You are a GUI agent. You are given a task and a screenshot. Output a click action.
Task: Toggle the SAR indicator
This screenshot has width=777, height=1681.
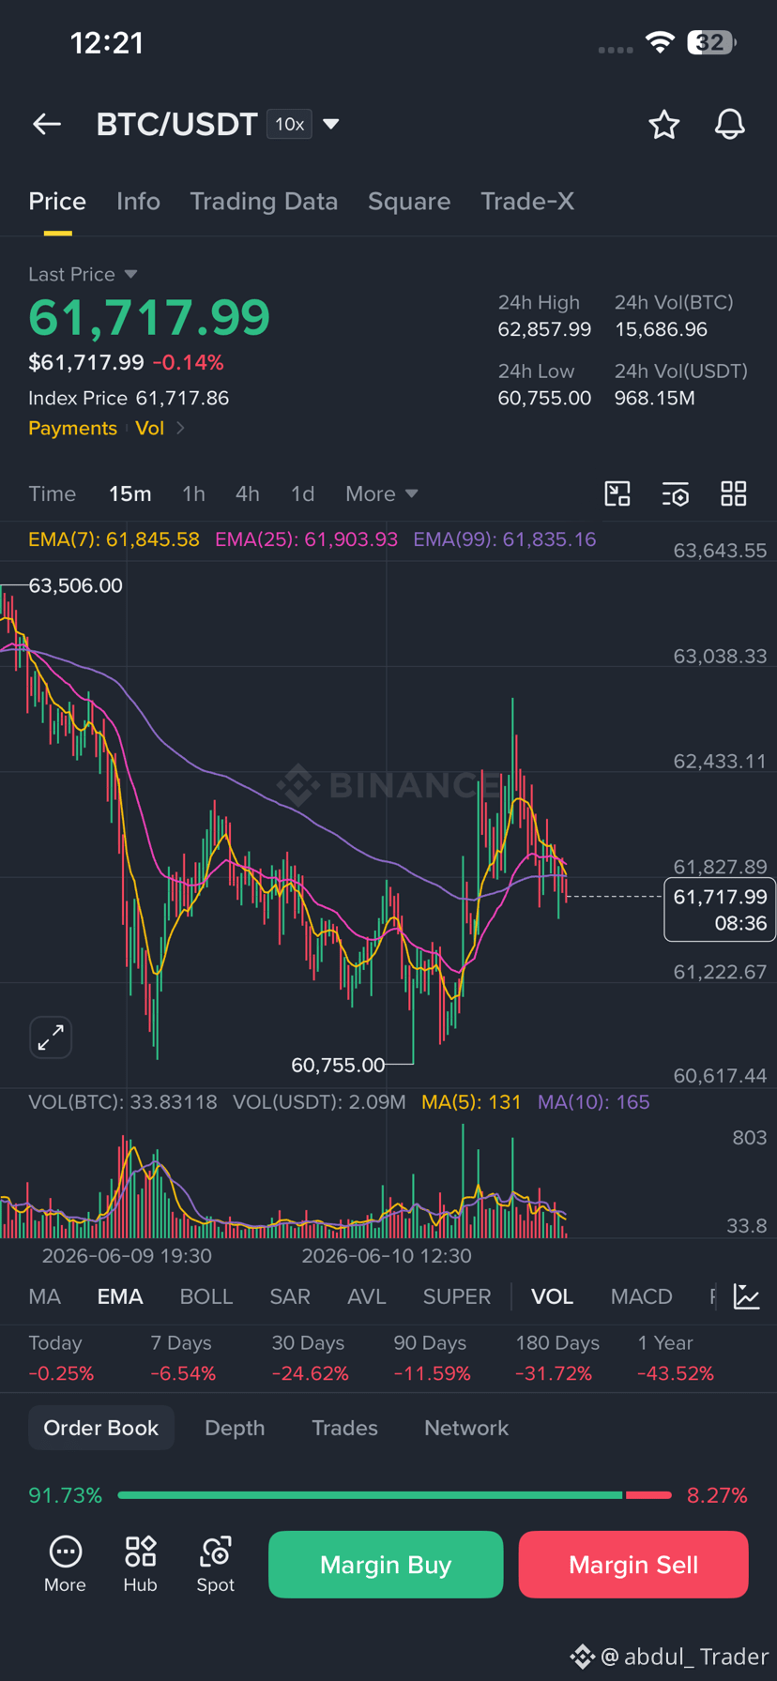290,1296
